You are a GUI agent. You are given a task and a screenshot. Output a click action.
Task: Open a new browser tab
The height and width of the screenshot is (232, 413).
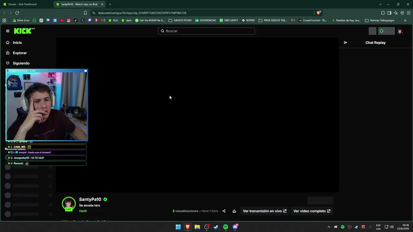pos(110,4)
